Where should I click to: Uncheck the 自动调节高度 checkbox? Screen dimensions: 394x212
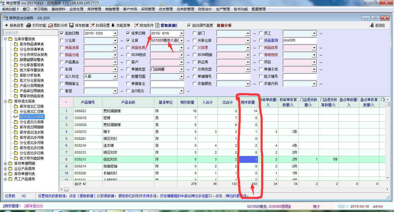tap(189, 25)
